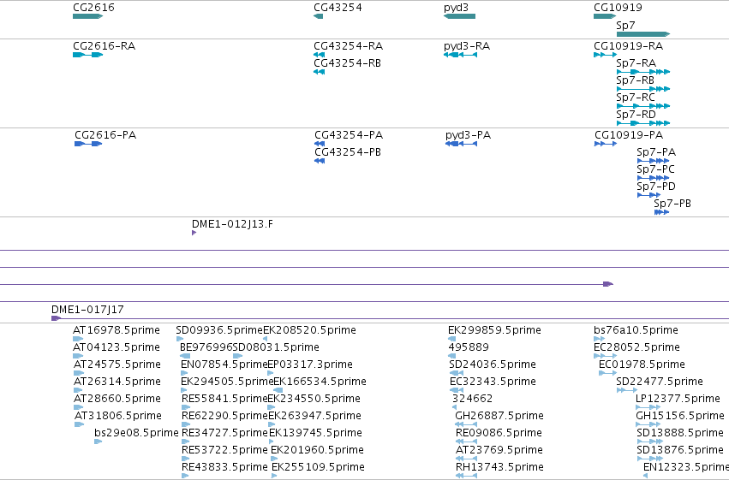Click the DME1-012J13.F marker
Viewport: 729px width, 480px height.
[194, 233]
